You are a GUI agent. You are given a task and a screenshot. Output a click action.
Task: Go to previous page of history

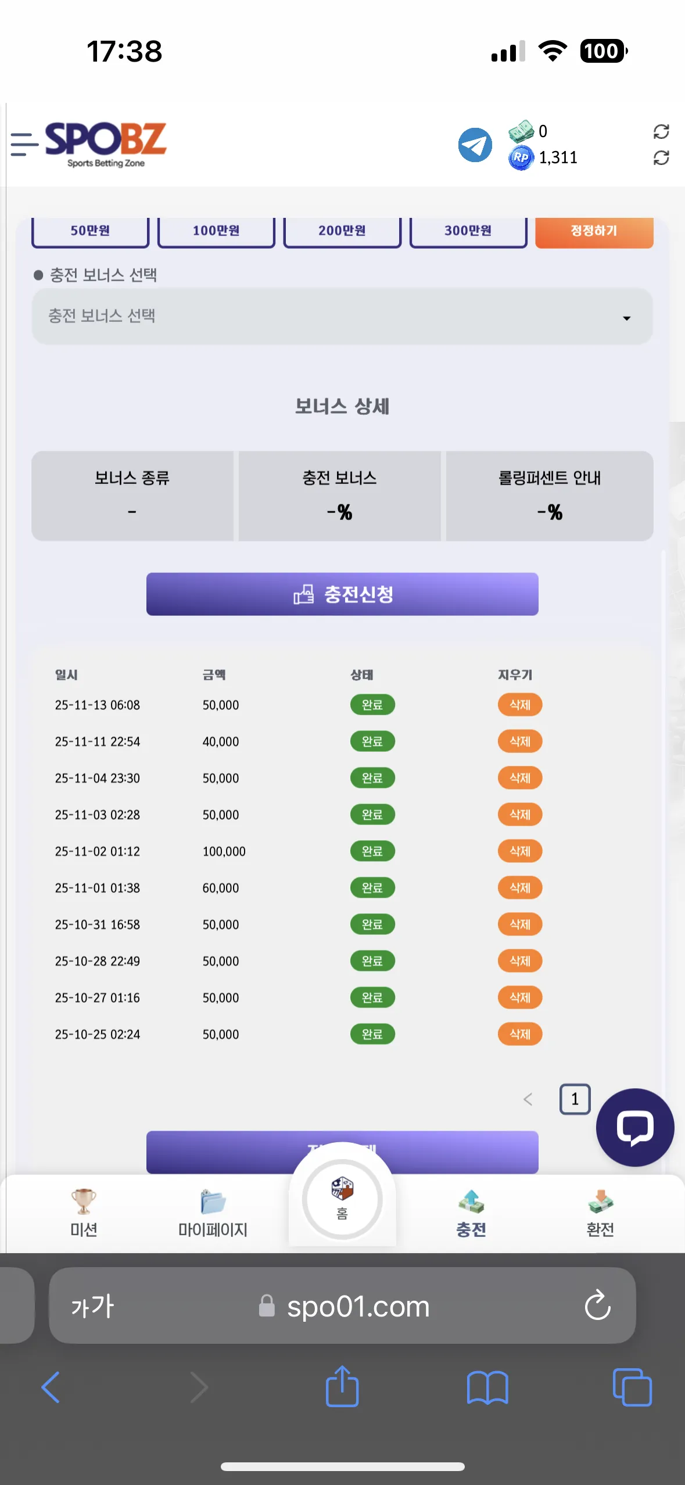point(528,1099)
